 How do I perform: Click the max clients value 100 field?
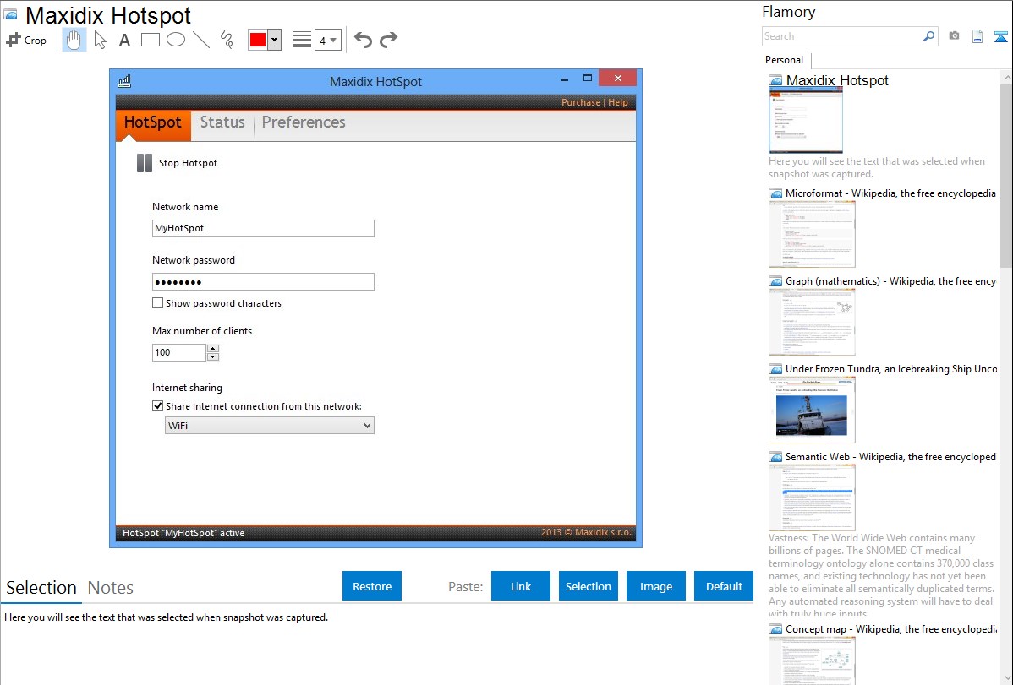coord(179,352)
